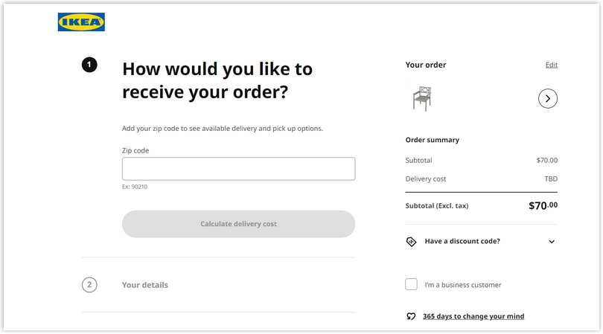Click the step 2 circle icon
Image resolution: width=603 pixels, height=334 pixels.
click(x=89, y=285)
